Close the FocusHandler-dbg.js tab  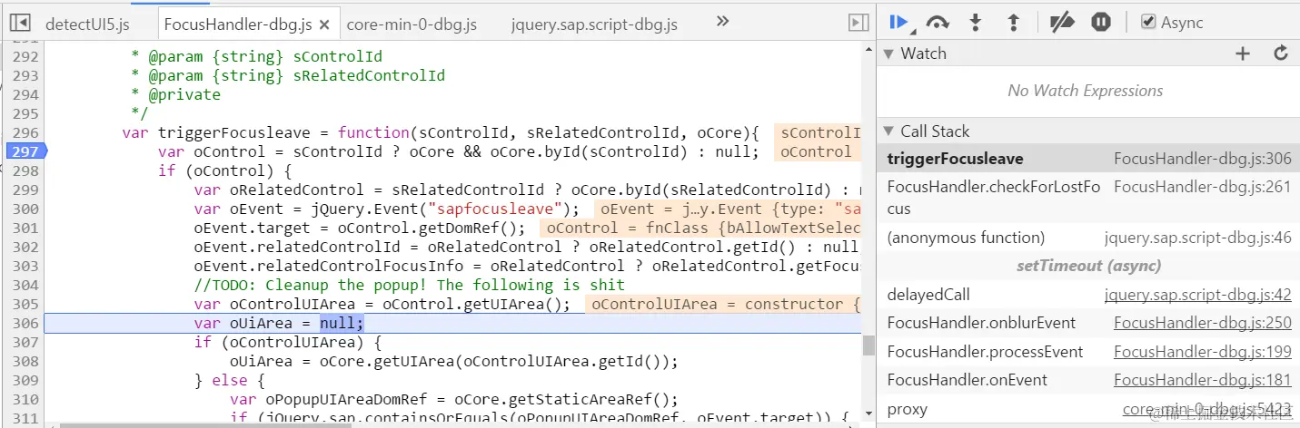[326, 24]
